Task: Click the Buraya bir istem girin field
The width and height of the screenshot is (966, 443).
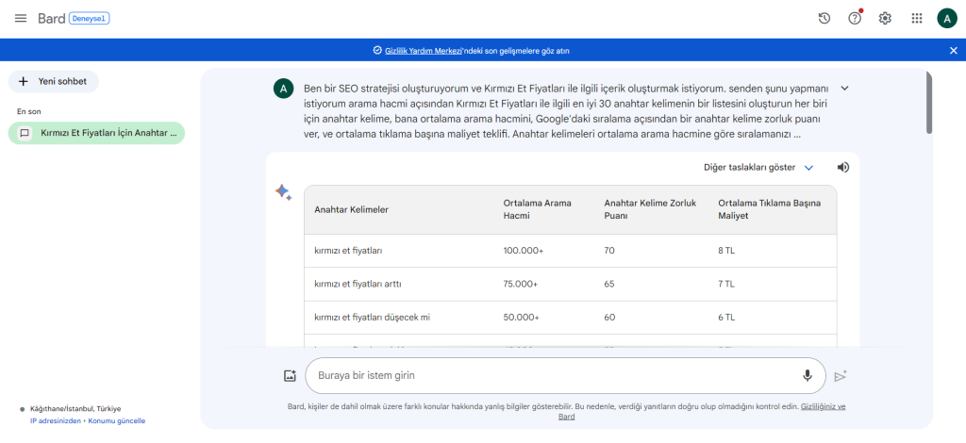Action: (x=557, y=375)
